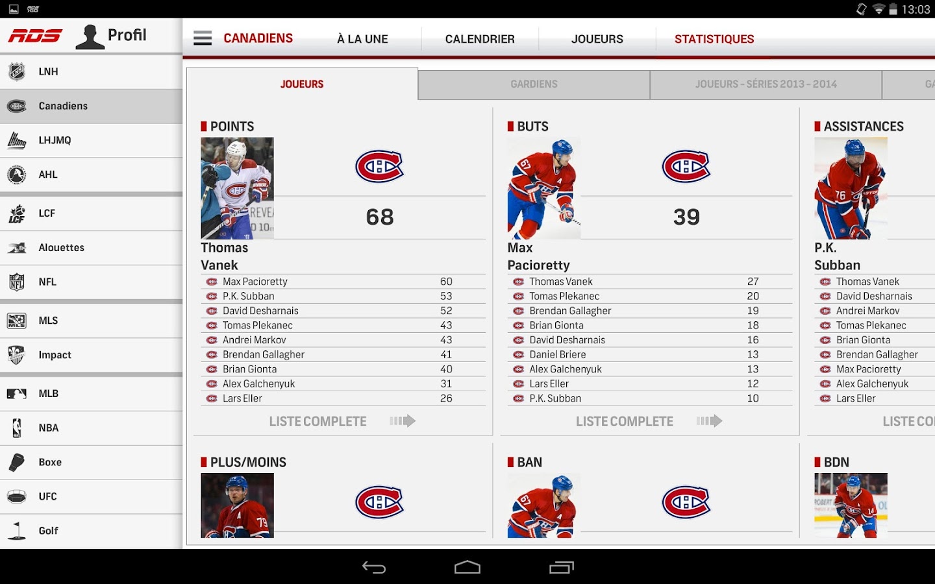This screenshot has height=584, width=935.
Task: Select the Canadiens team logo in the sidebar
Action: pos(17,106)
